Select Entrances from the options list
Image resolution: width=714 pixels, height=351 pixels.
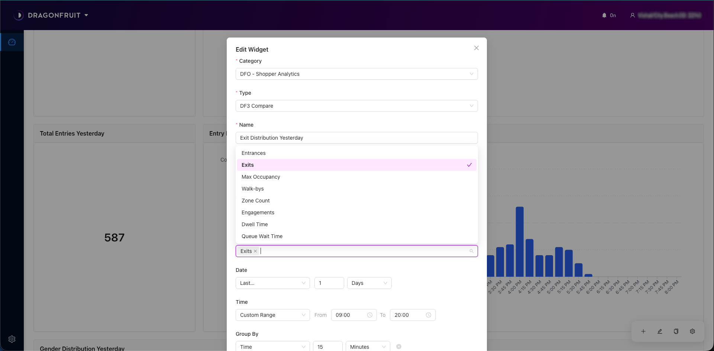pyautogui.click(x=253, y=153)
